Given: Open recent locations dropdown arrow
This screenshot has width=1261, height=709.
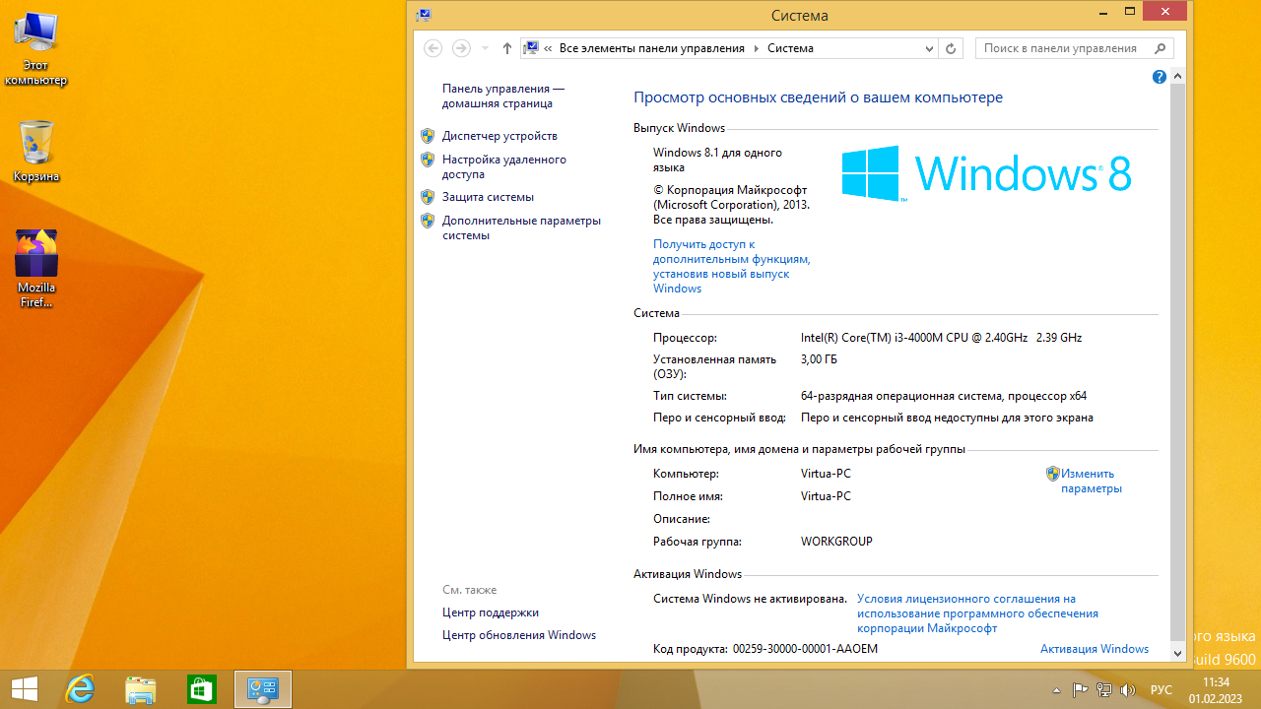Looking at the screenshot, I should pyautogui.click(x=485, y=48).
